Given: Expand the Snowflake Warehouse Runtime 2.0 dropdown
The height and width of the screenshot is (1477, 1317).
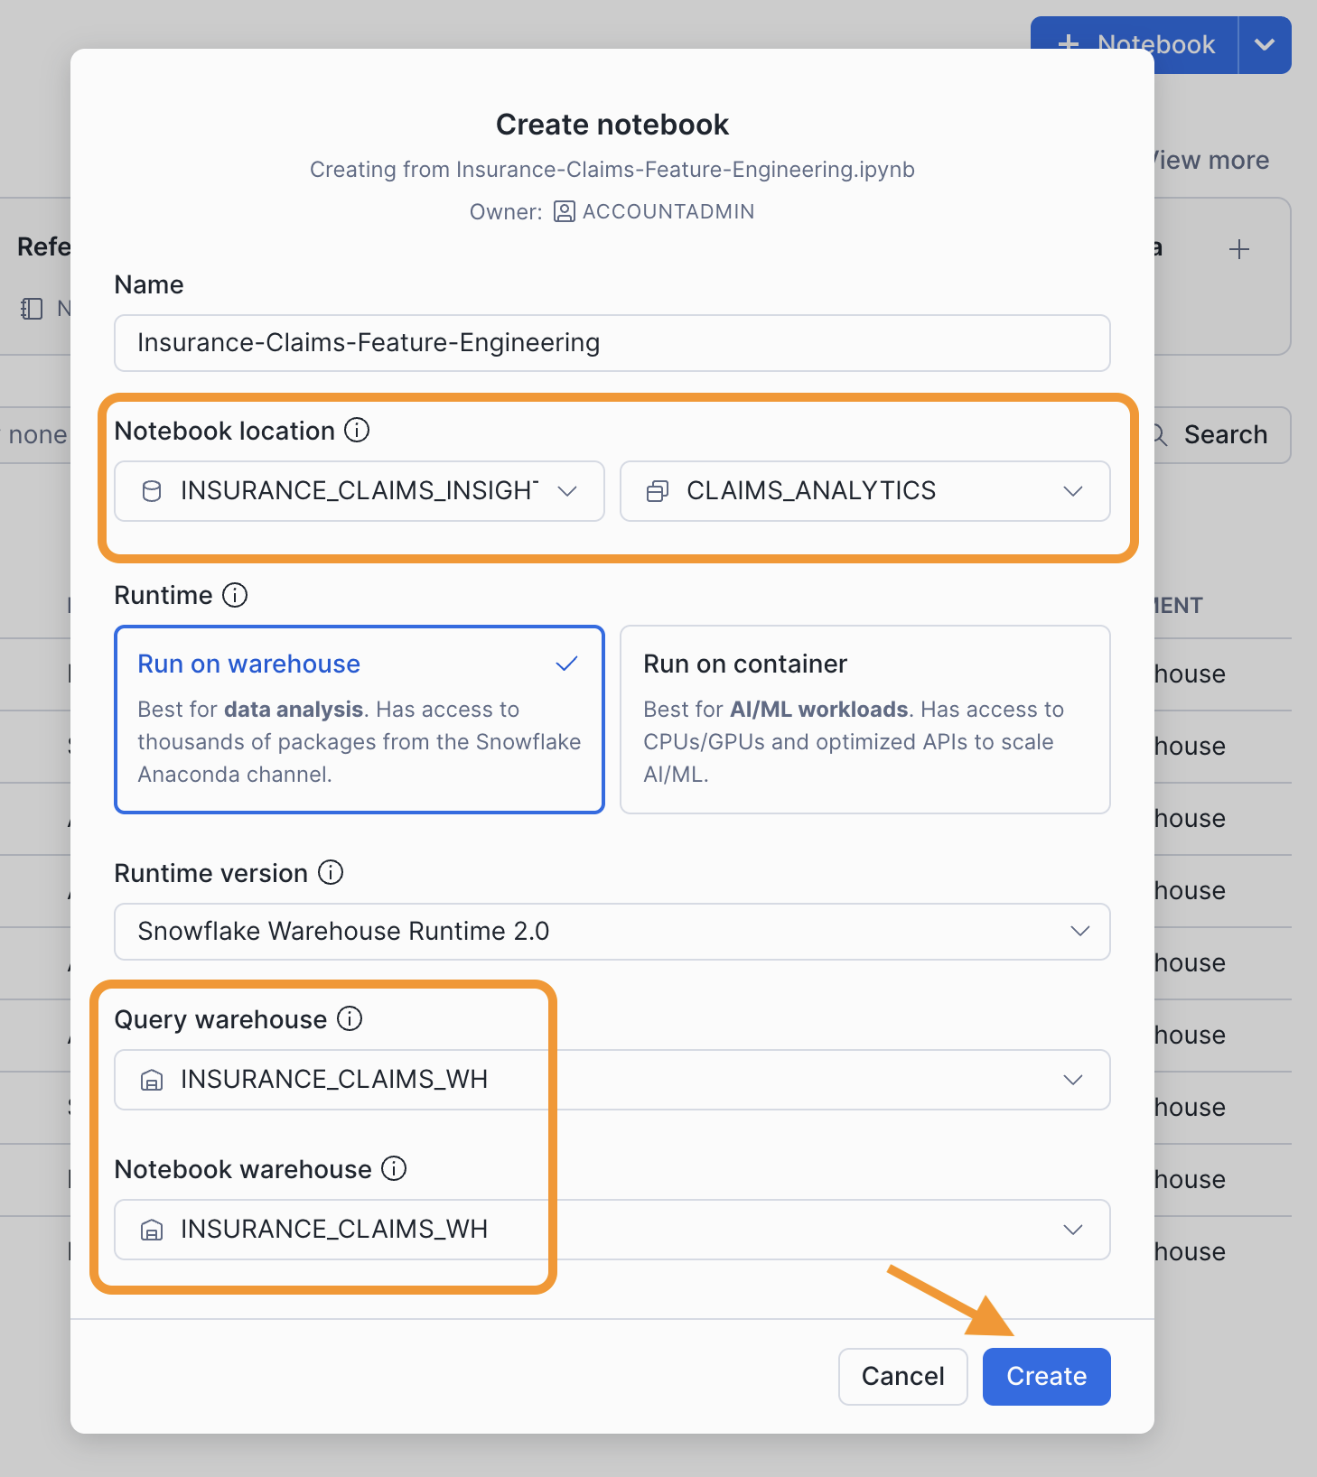Looking at the screenshot, I should tap(1079, 932).
